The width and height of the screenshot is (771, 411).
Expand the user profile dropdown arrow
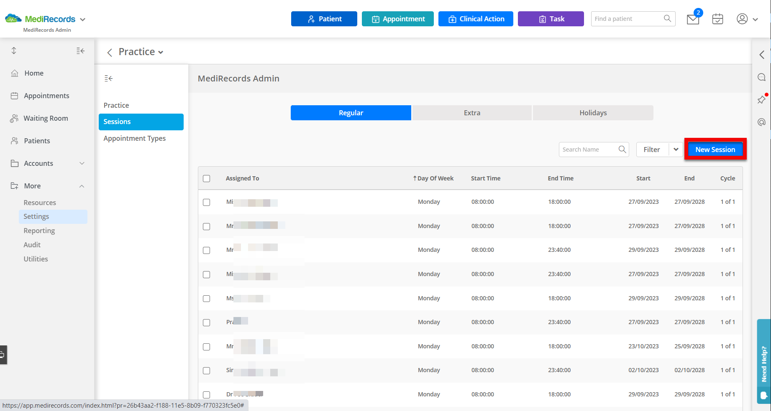tap(755, 19)
